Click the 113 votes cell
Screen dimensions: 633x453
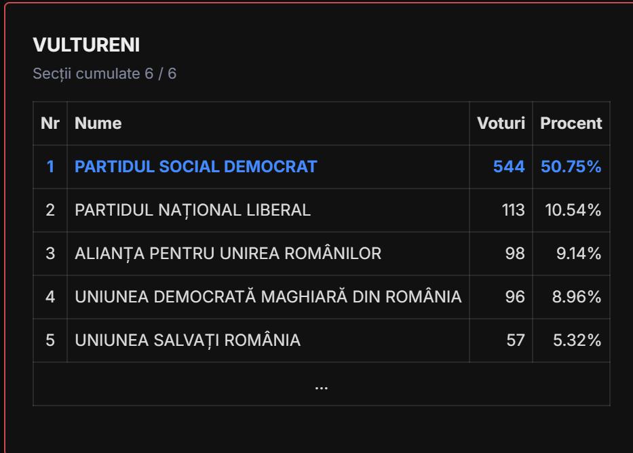coord(513,210)
